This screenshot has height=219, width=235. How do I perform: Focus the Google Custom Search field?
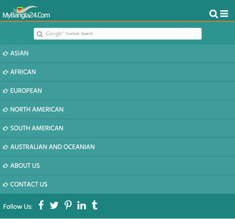pyautogui.click(x=117, y=34)
